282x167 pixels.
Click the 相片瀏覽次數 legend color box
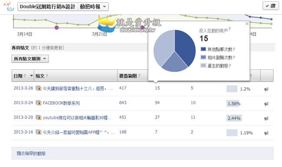(x=203, y=57)
